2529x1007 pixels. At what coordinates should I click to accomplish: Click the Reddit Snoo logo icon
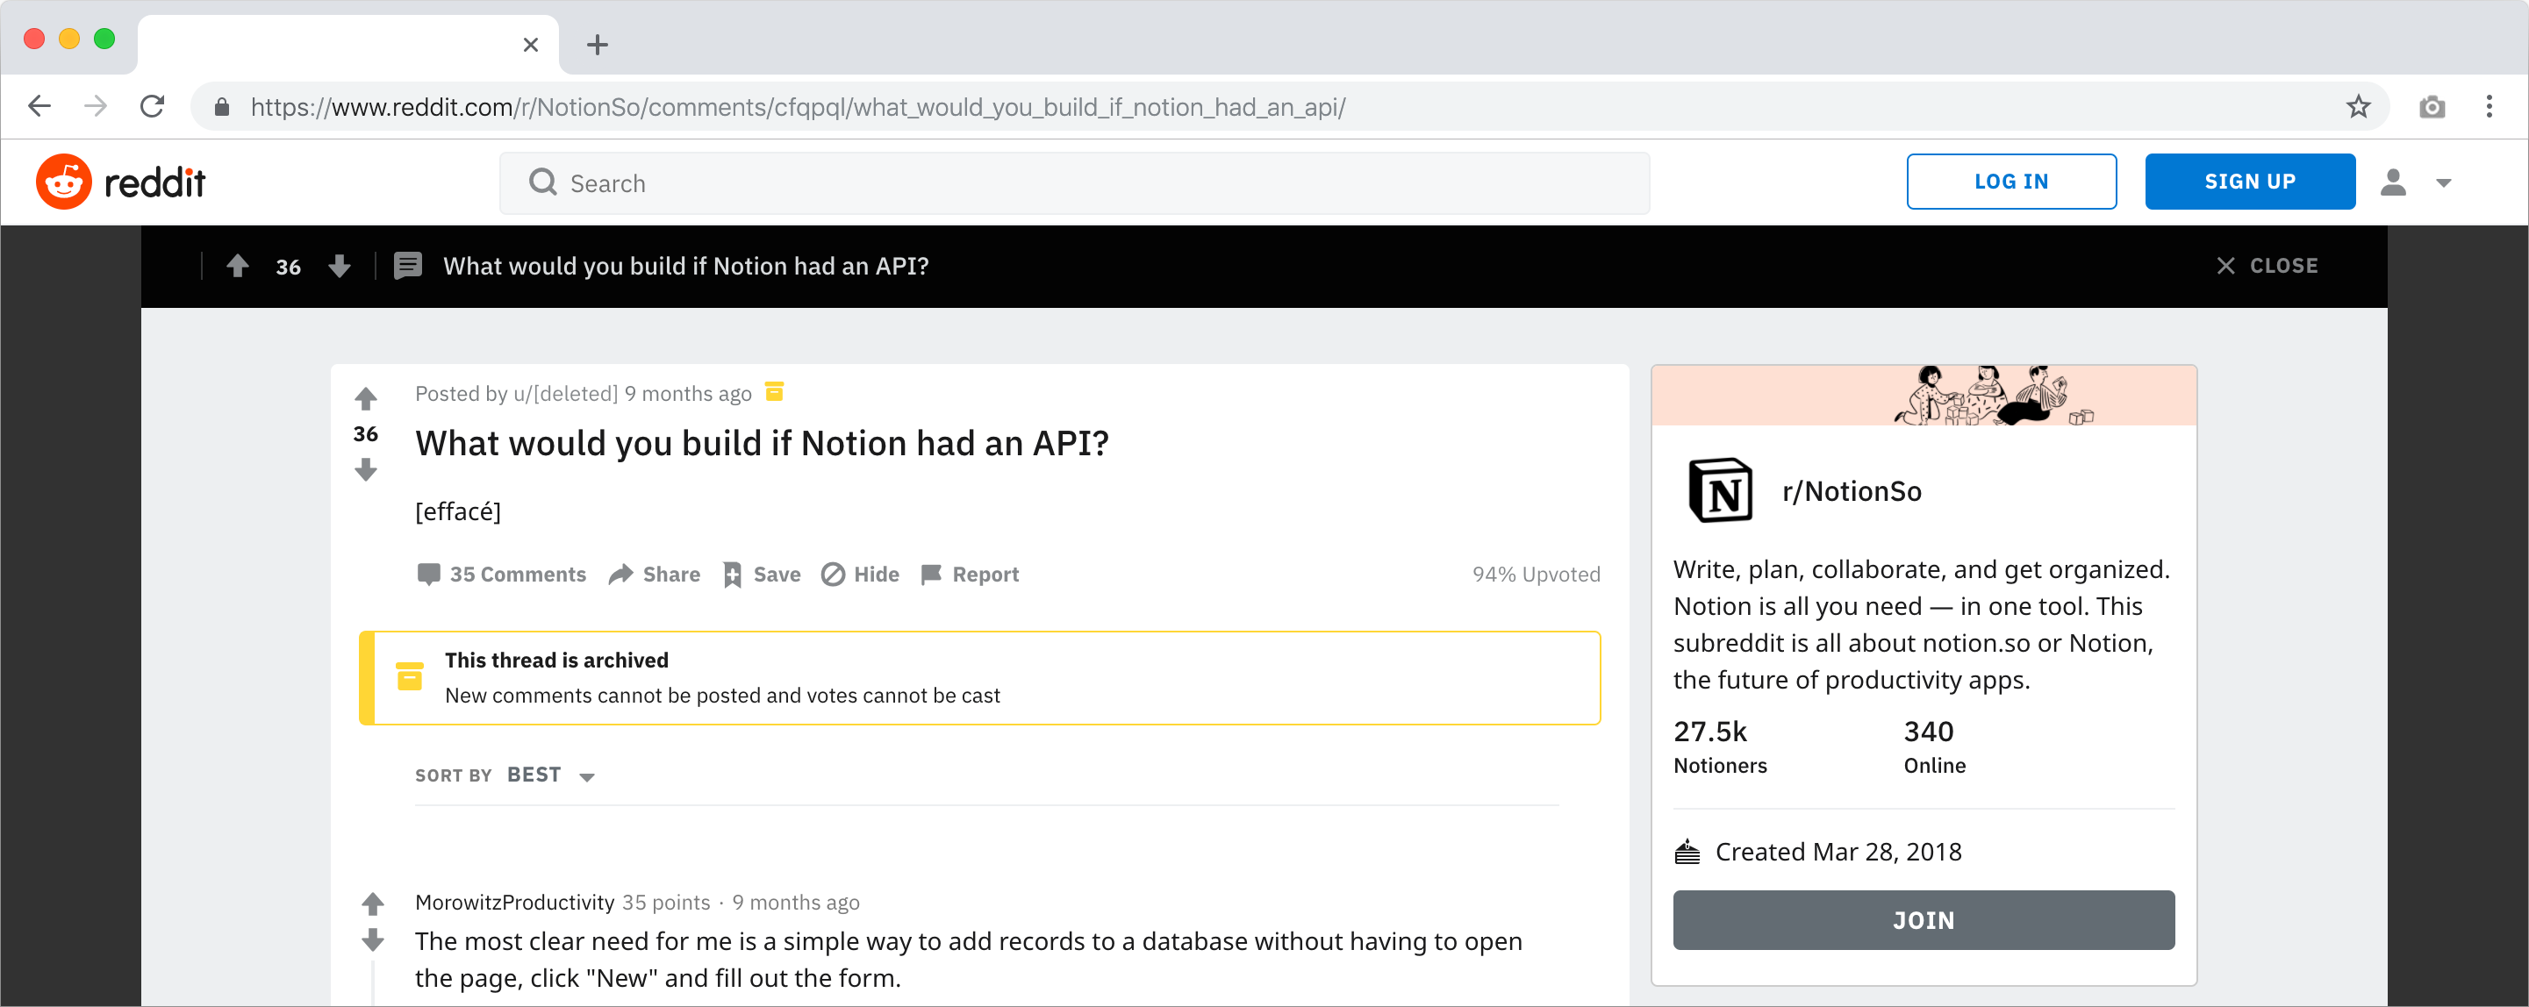pos(64,182)
